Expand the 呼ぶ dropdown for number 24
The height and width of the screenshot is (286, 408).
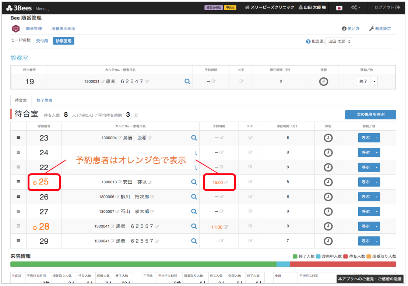[x=376, y=153]
